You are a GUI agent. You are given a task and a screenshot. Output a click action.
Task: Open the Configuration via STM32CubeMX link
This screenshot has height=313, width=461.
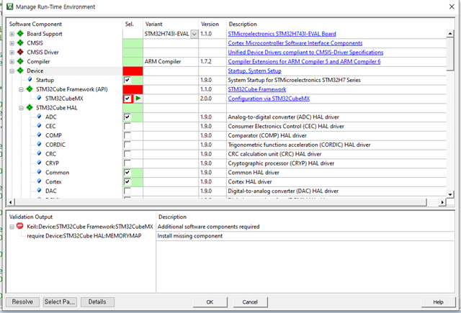tap(269, 98)
